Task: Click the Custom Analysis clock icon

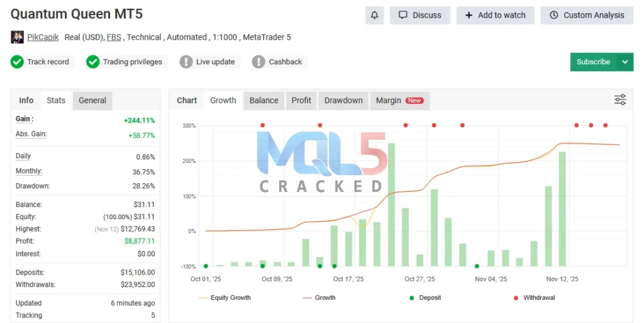Action: pyautogui.click(x=553, y=15)
